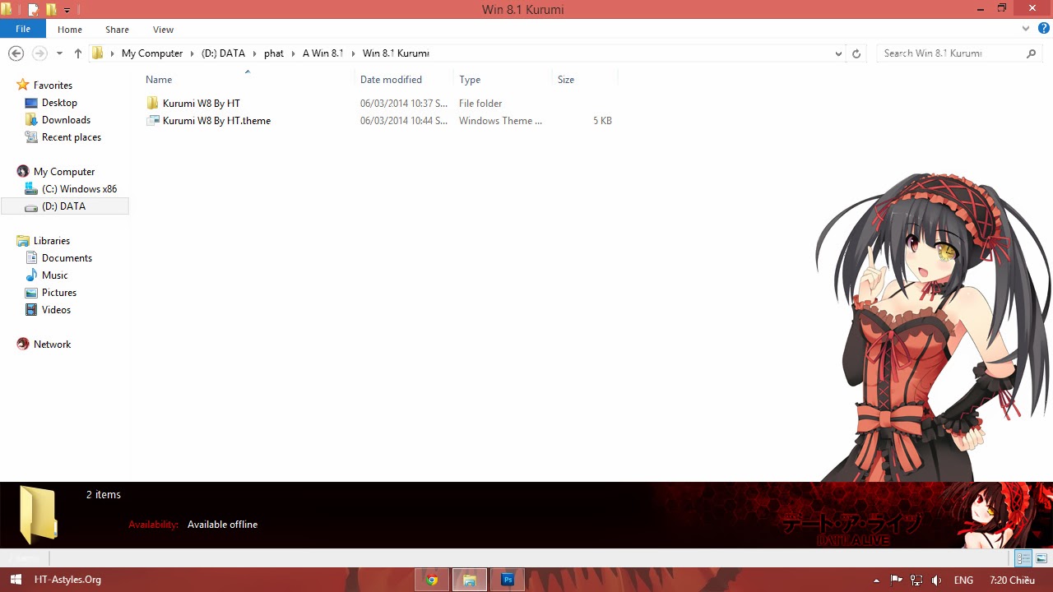Click the Kurumi W8 By HT folder icon
The height and width of the screenshot is (592, 1053).
coord(152,104)
